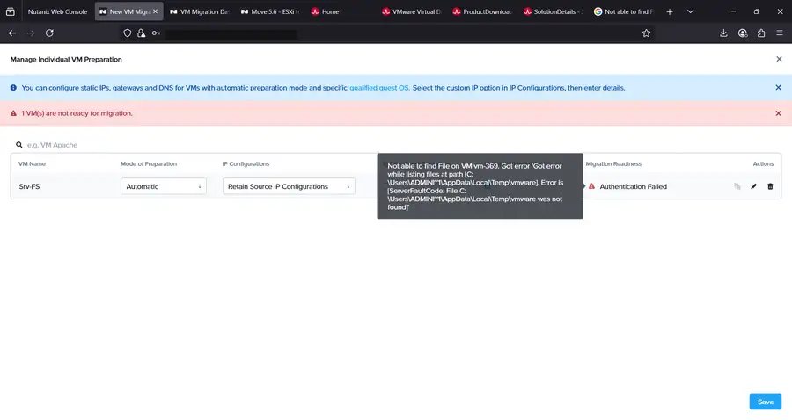Switch to the Home tab
Image resolution: width=792 pixels, height=420 pixels.
[x=341, y=11]
